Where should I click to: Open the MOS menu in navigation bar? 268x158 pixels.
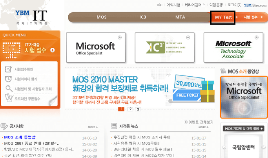102,17
